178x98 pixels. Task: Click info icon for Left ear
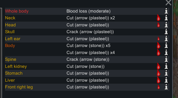click(166, 39)
